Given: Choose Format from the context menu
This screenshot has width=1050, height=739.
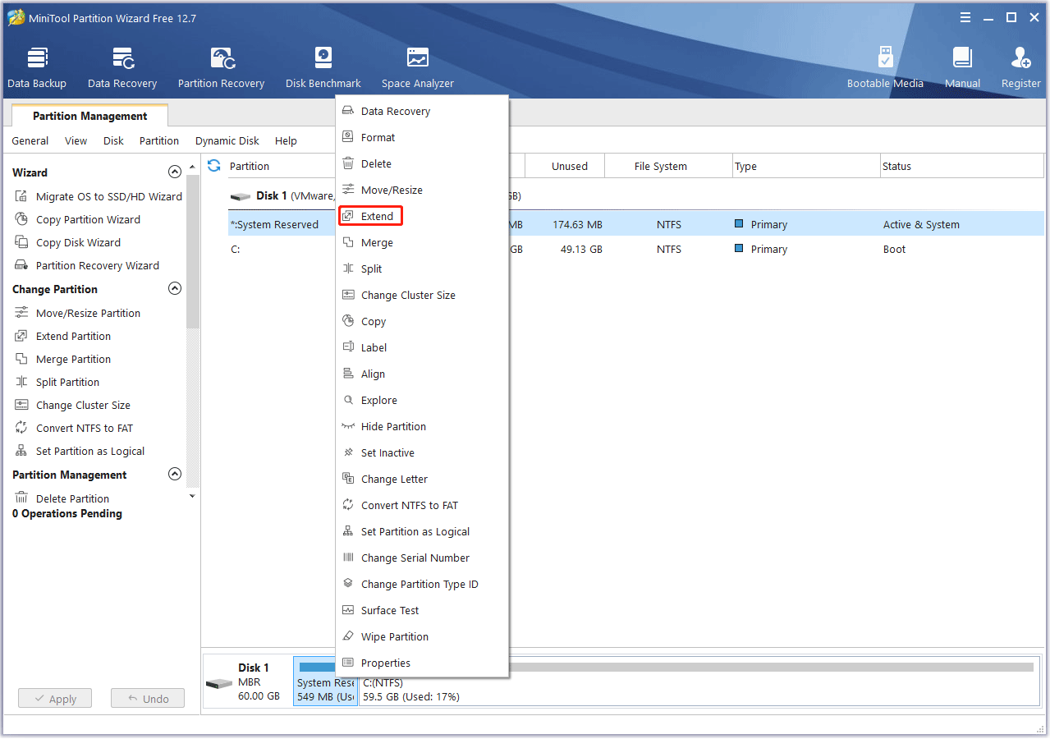Looking at the screenshot, I should [x=422, y=137].
